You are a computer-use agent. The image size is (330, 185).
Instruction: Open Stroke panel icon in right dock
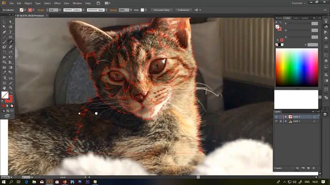[x=326, y=47]
